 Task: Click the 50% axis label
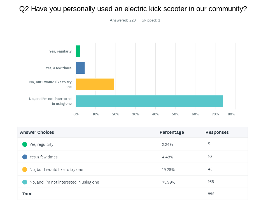coord(175,114)
